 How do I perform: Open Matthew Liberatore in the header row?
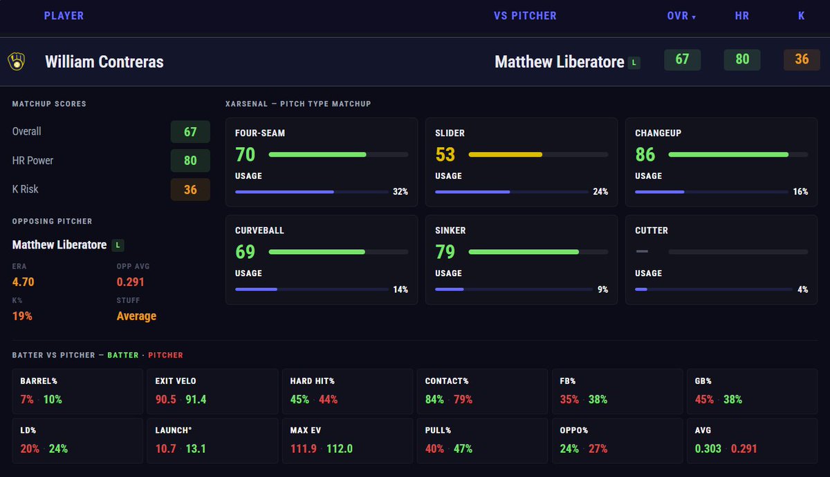(560, 61)
